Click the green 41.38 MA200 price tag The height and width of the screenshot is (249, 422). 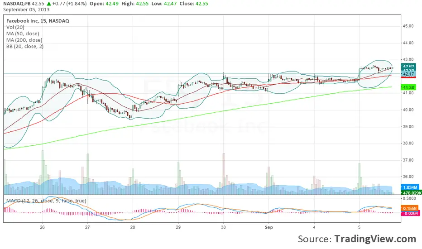408,87
